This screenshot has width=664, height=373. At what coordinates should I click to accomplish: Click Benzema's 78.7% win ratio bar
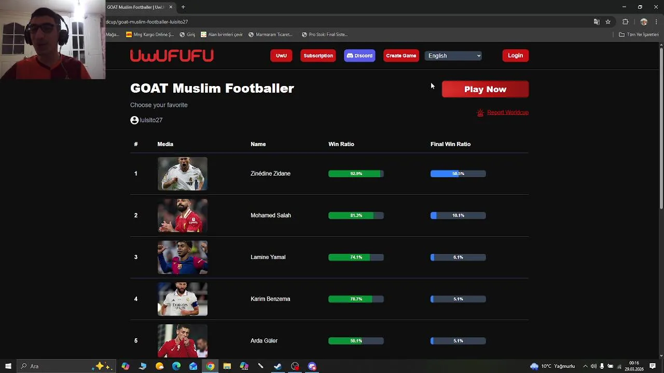[356, 299]
